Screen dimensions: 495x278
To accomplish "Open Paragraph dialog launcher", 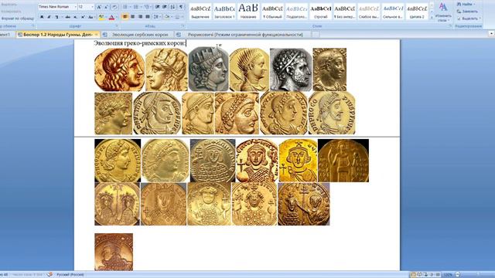I will 183,25.
